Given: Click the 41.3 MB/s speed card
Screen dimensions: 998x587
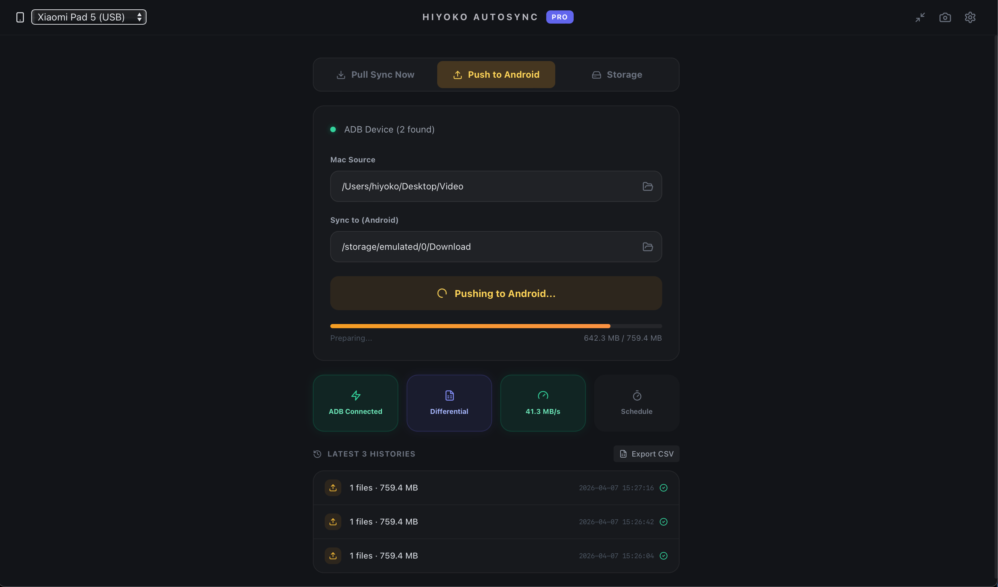Looking at the screenshot, I should point(543,403).
